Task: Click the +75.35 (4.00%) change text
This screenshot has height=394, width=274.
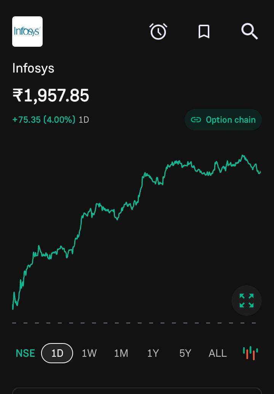Action: [x=44, y=120]
